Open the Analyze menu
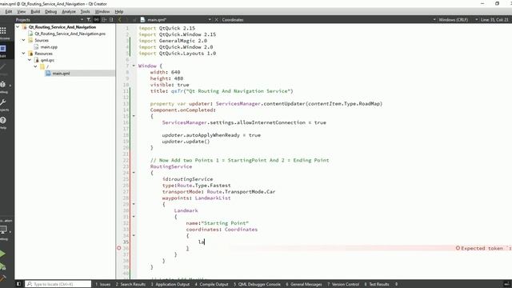The width and height of the screenshot is (512, 288). point(69,11)
